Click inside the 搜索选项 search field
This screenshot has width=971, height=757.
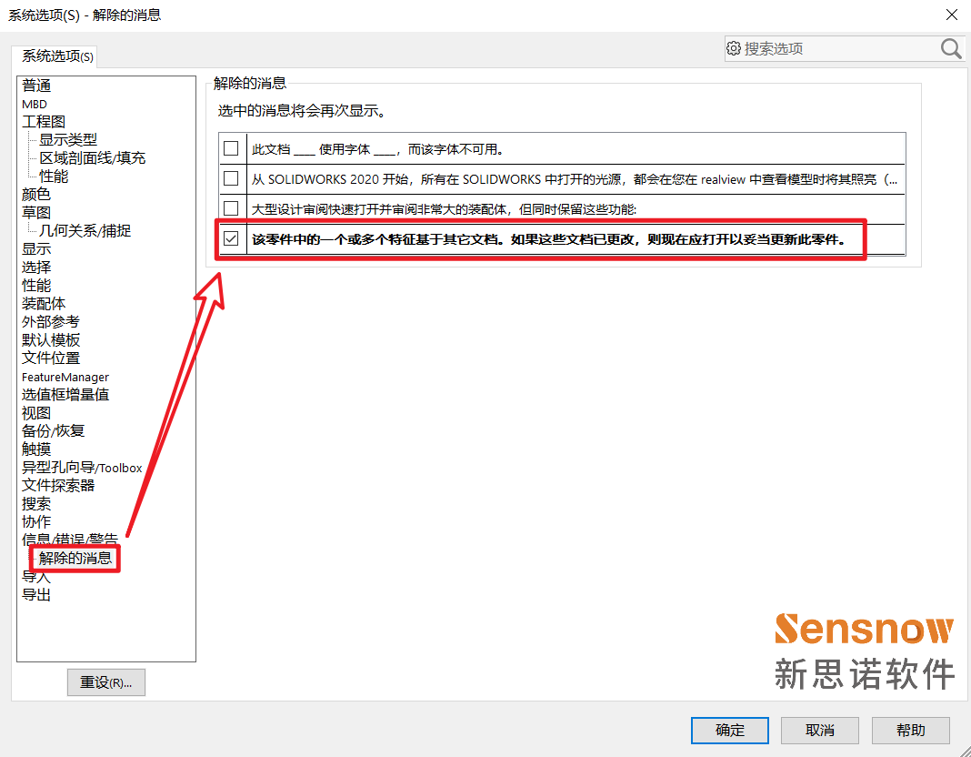tap(836, 49)
